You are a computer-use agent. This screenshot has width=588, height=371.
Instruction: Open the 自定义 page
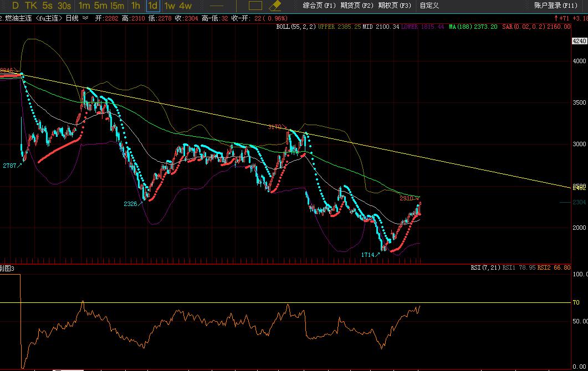(429, 6)
